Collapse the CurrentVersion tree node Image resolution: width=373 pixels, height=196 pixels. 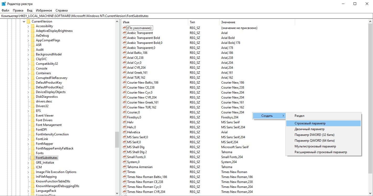click(24, 21)
